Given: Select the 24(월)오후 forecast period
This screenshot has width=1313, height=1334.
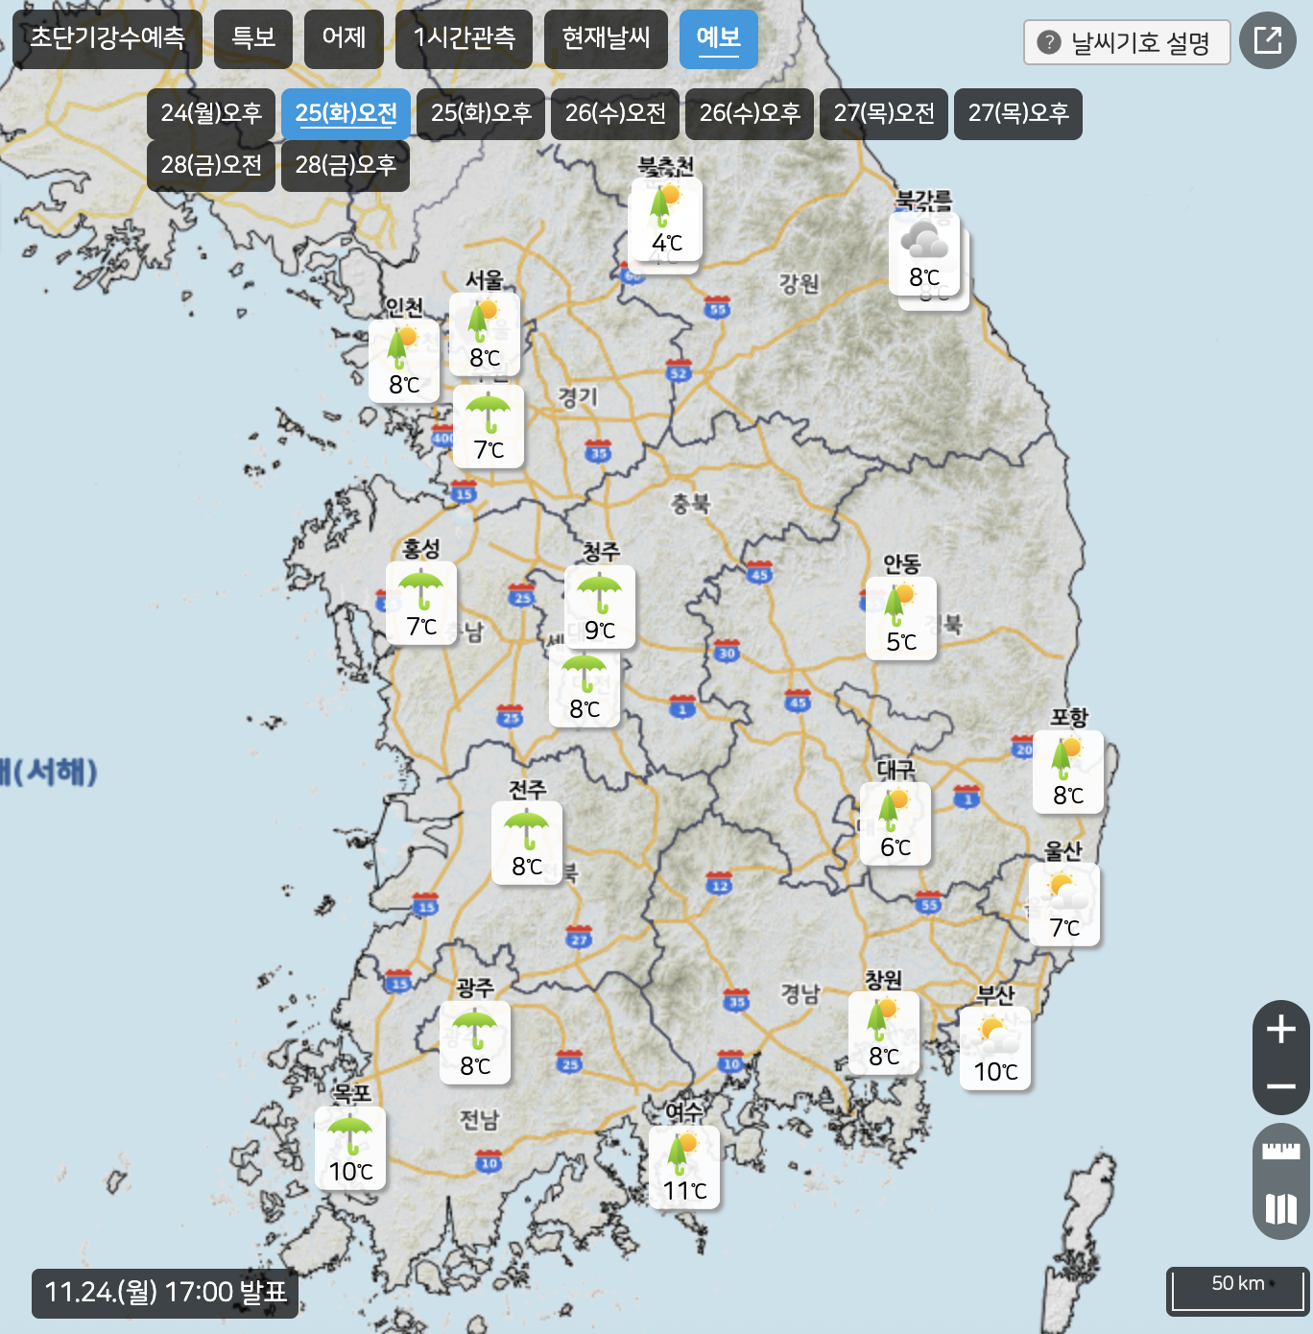Looking at the screenshot, I should [x=211, y=113].
